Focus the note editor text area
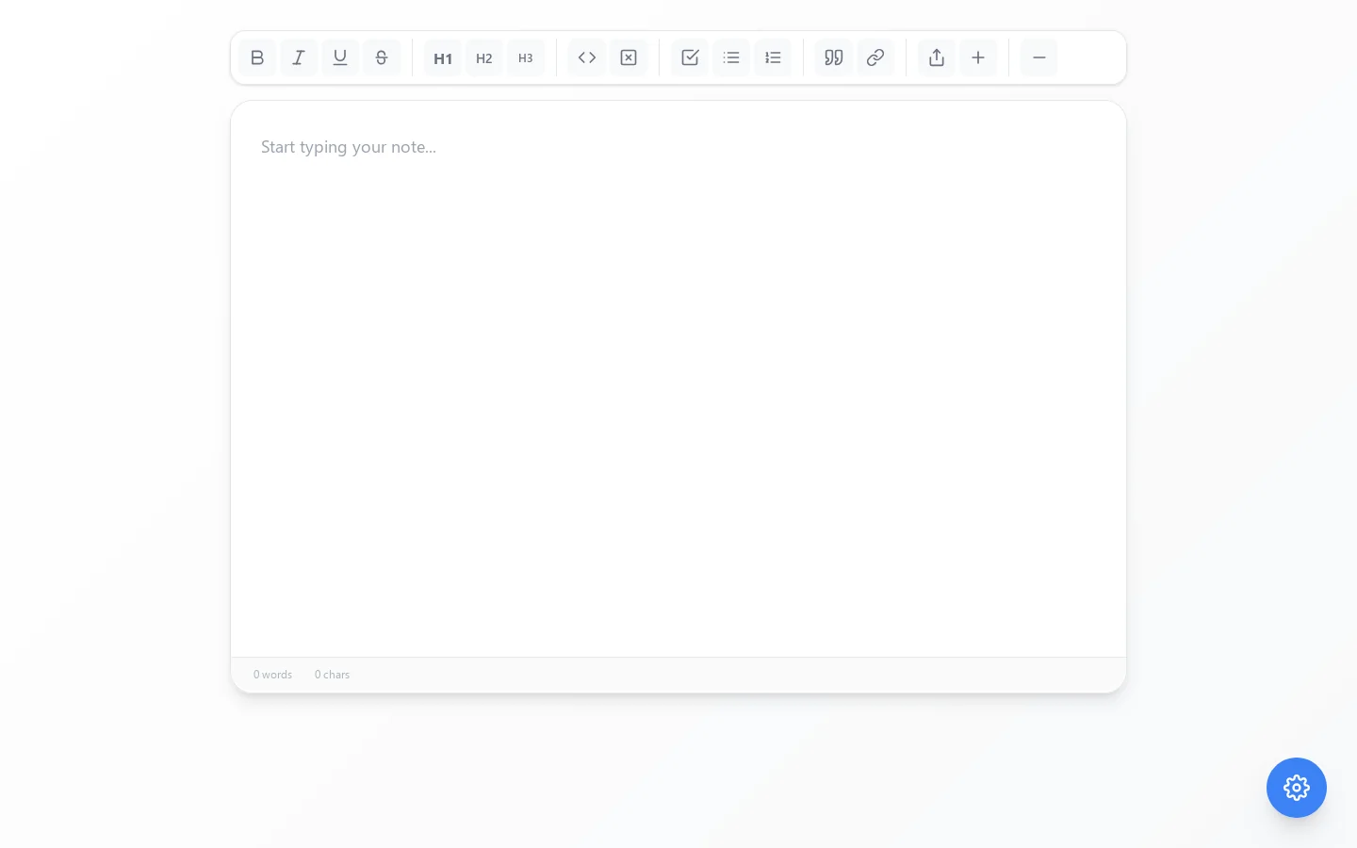The image size is (1357, 848). (678, 379)
